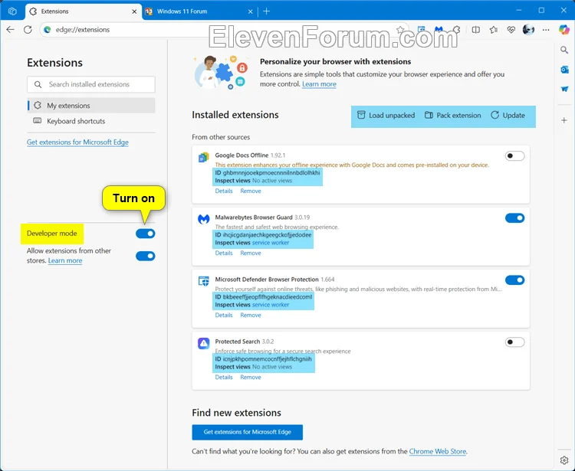Enable the Protected Search extension toggle
This screenshot has height=471, width=575.
514,342
